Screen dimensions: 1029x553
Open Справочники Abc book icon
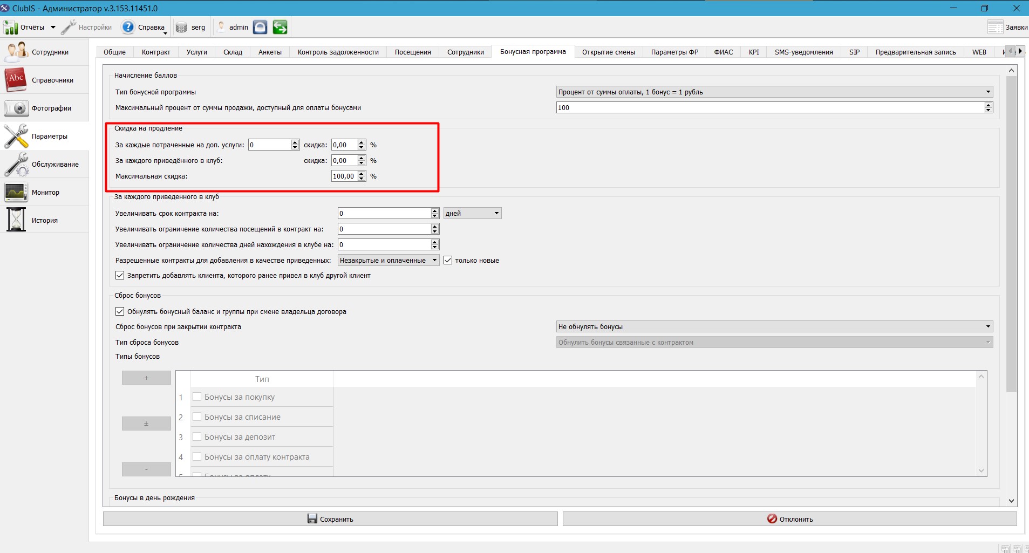point(16,80)
